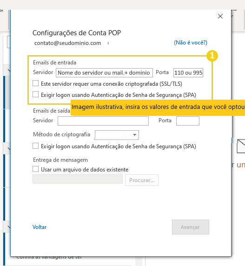Image resolution: width=245 pixels, height=266 pixels.
Task: Click the envelope icon in background Outlook window
Action: 241,146
